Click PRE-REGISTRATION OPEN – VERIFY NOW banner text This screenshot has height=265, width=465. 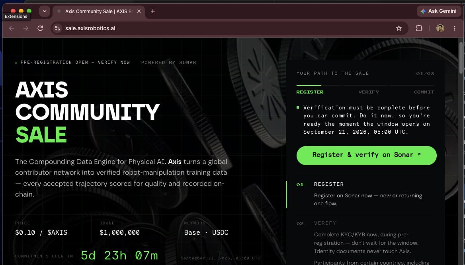click(75, 62)
